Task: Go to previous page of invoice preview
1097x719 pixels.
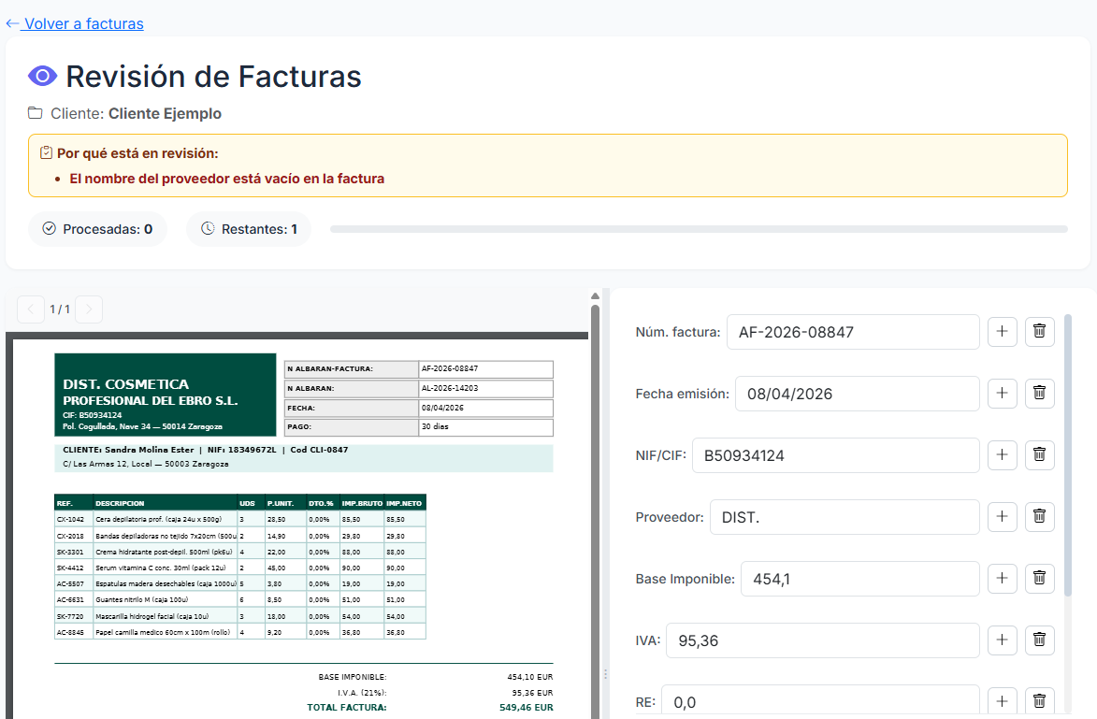Action: pos(31,309)
